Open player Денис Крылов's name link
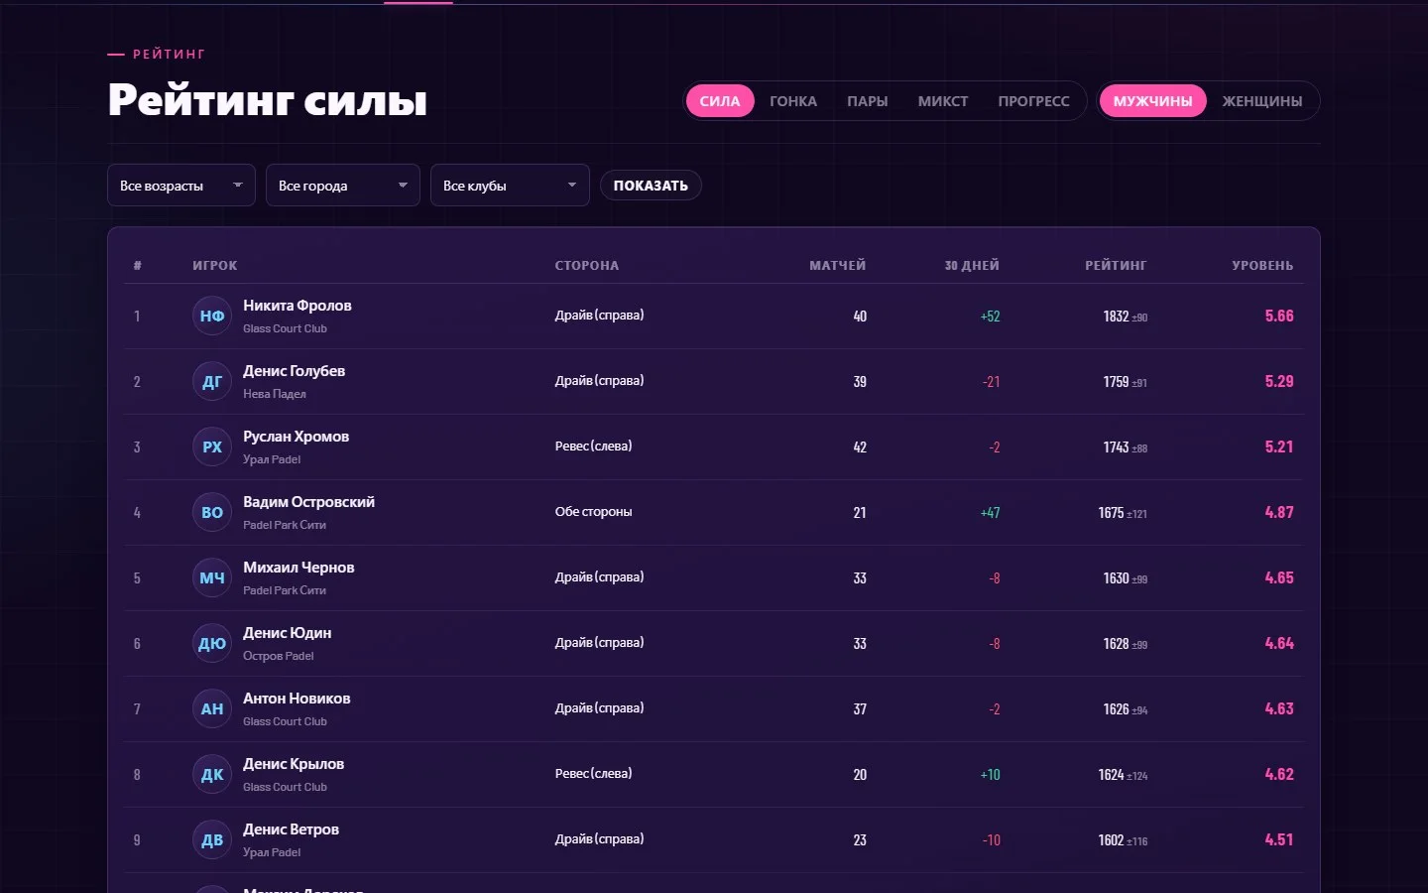 pos(294,764)
